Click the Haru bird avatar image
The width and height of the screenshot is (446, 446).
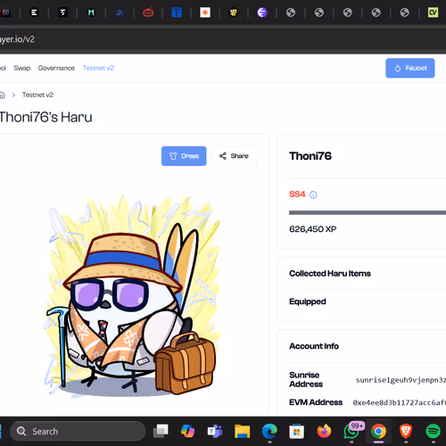pos(133,295)
